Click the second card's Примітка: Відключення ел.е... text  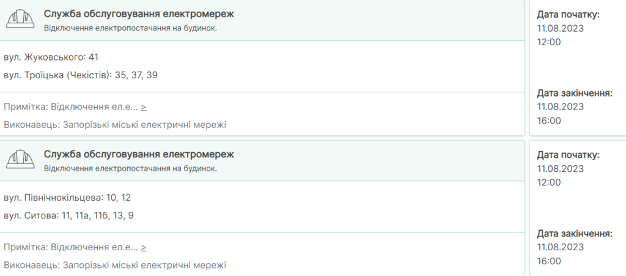tap(71, 247)
